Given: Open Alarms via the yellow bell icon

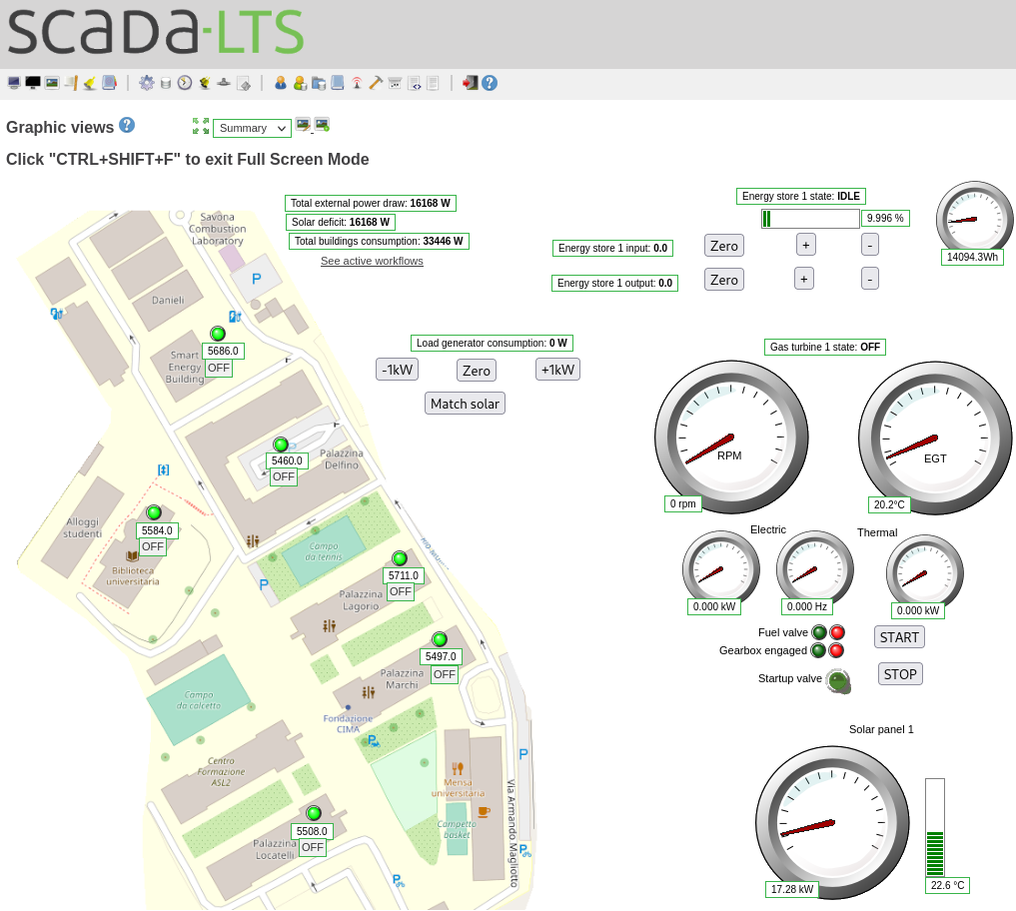Looking at the screenshot, I should [x=90, y=83].
